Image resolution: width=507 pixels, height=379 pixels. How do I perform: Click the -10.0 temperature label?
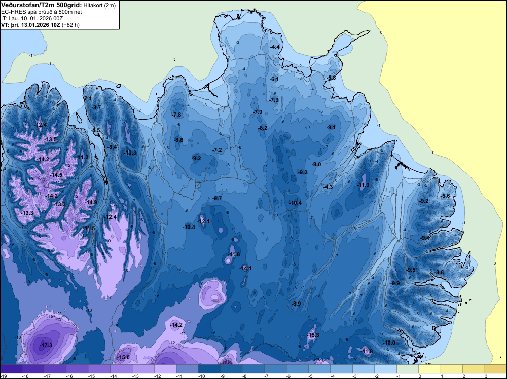389,343
